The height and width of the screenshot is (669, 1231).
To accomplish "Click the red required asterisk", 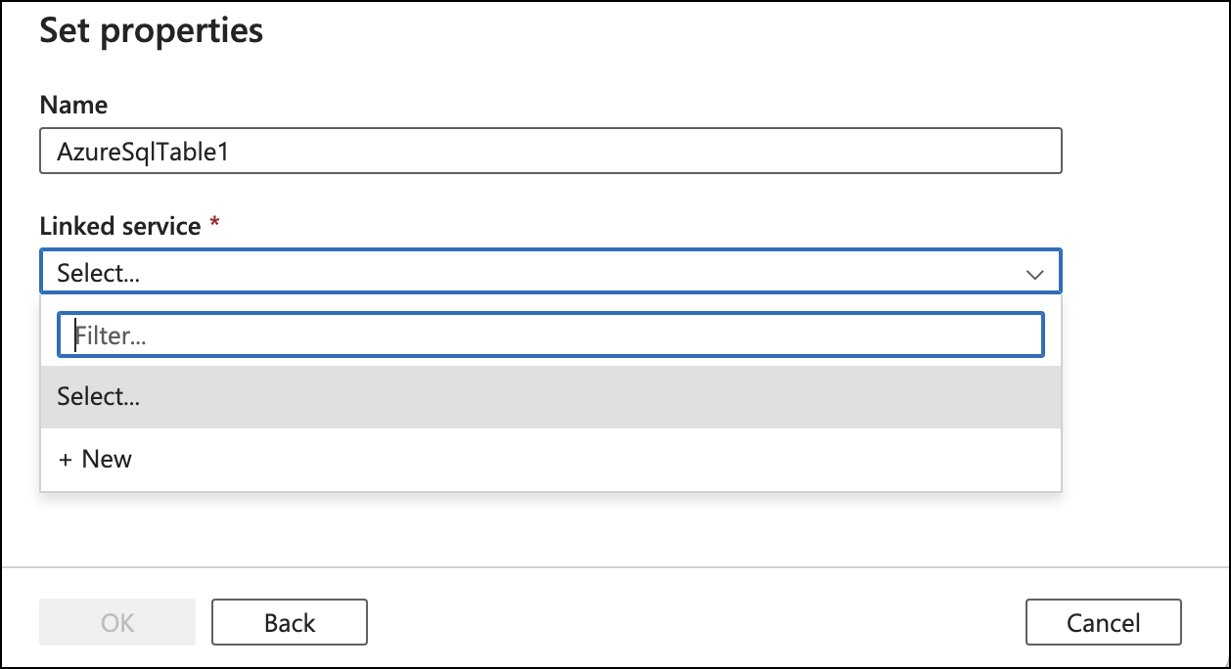I will pos(214,225).
